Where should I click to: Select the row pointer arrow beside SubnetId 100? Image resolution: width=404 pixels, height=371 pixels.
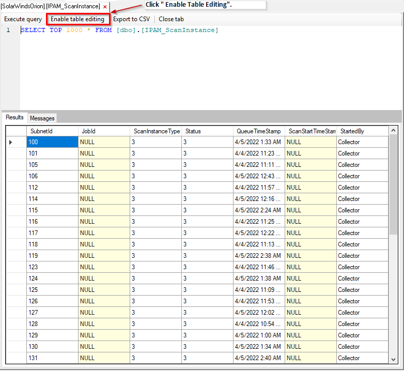10,142
